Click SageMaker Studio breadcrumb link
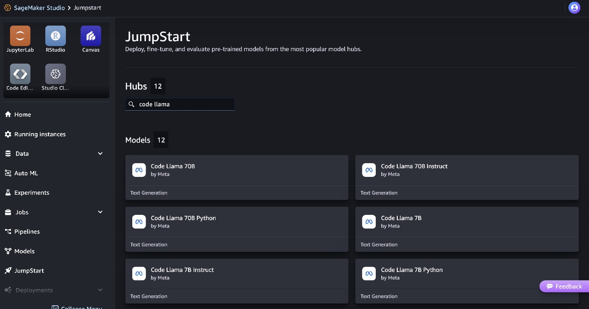Screen dimensions: 589x309 (39, 8)
